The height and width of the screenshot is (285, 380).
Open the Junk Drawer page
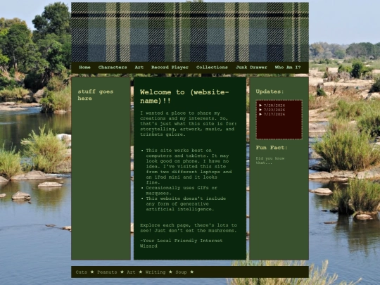click(251, 68)
